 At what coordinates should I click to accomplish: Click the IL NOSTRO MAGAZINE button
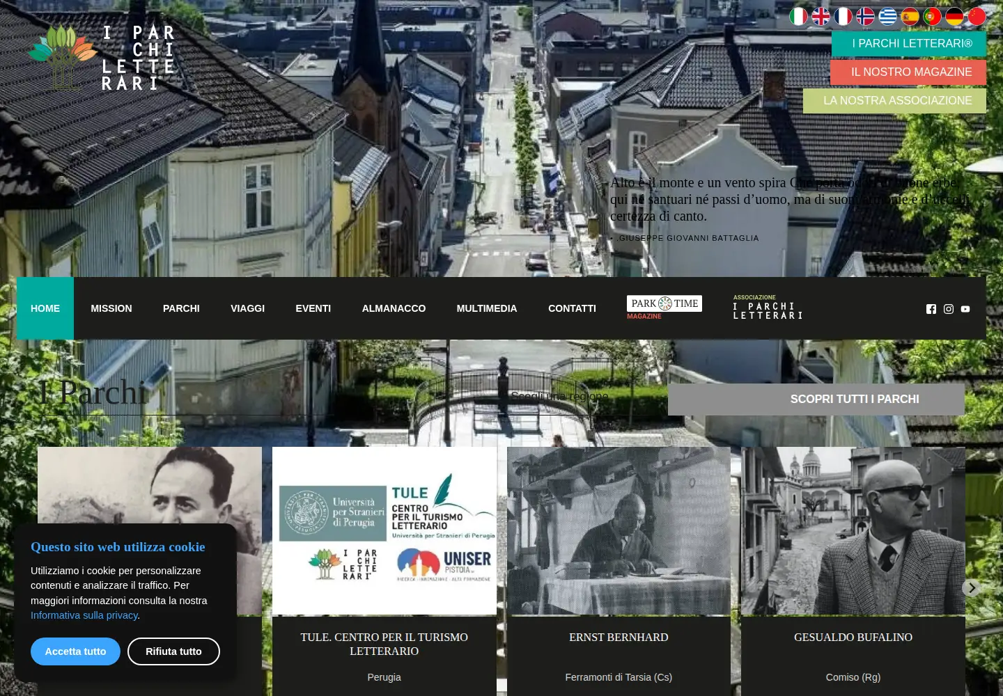coord(908,72)
